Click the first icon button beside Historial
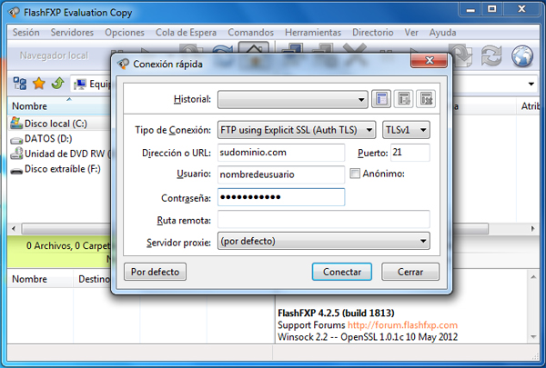546x368 pixels. [x=382, y=98]
